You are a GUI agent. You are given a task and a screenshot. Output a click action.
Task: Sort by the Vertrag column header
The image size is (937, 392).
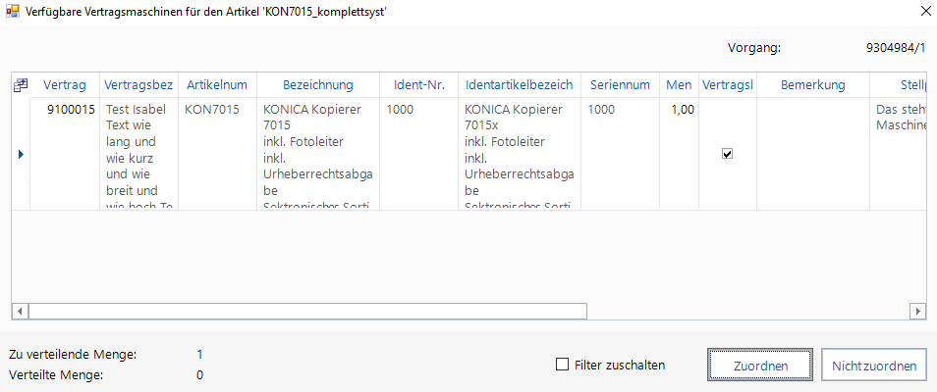pos(64,85)
